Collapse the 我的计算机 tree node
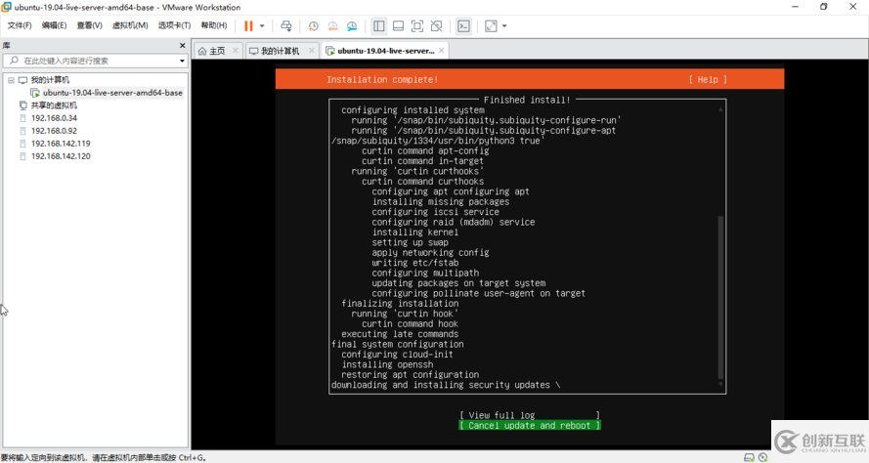Screen dimensions: 869x463 click(11, 80)
